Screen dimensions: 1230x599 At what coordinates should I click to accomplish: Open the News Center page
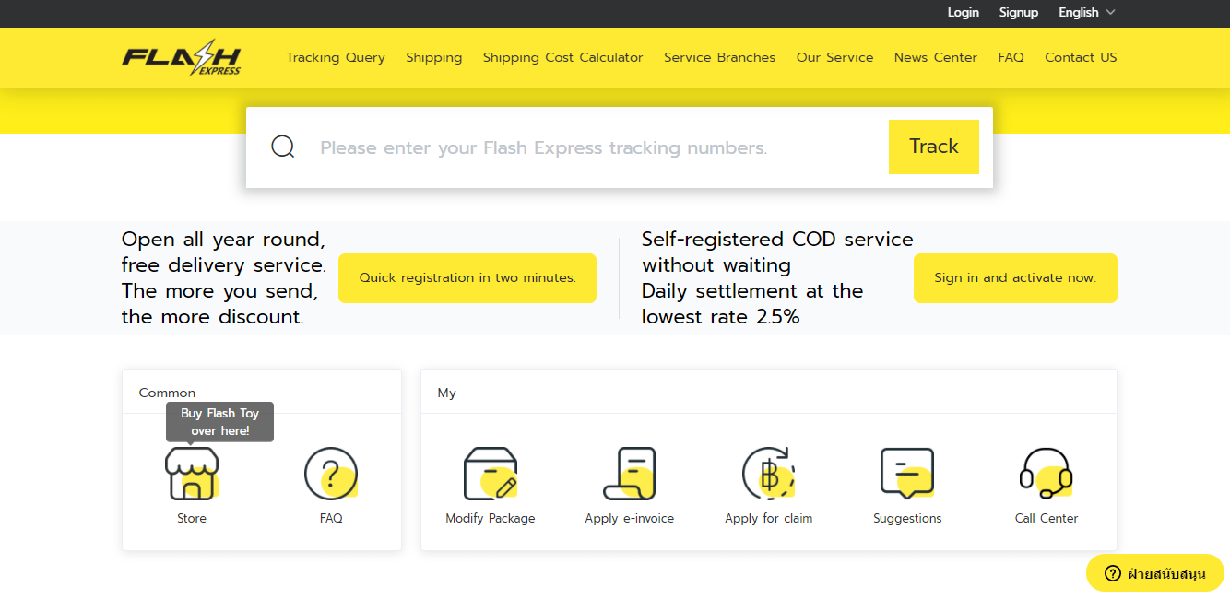tap(936, 57)
